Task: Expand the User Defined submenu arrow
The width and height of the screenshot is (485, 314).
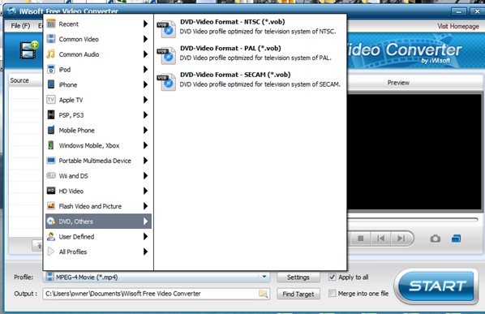Action: 145,236
